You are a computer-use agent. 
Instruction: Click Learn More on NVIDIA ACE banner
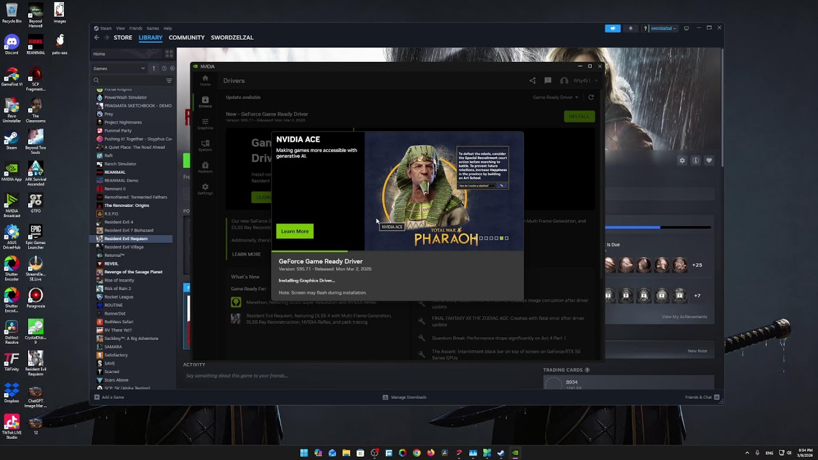(x=295, y=231)
